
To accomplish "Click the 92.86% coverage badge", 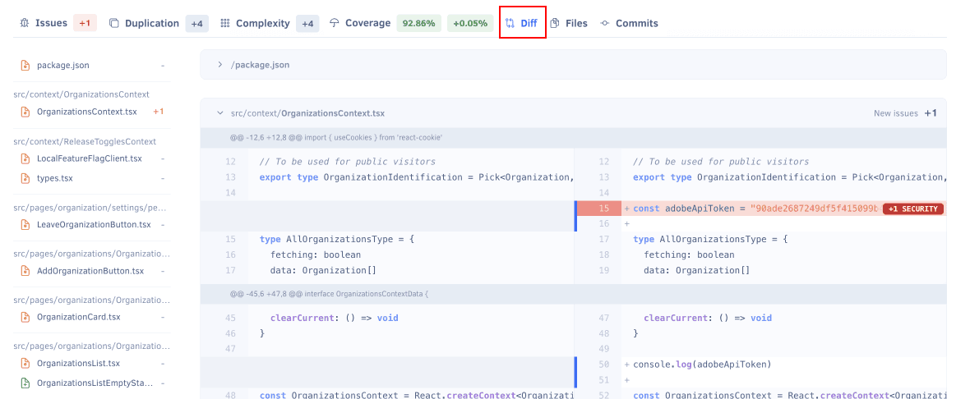I will coord(418,23).
